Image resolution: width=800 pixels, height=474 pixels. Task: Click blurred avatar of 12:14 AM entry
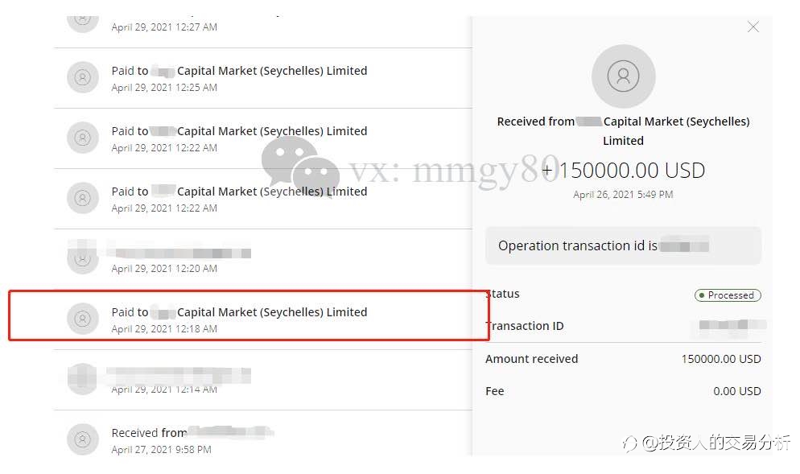click(x=83, y=378)
